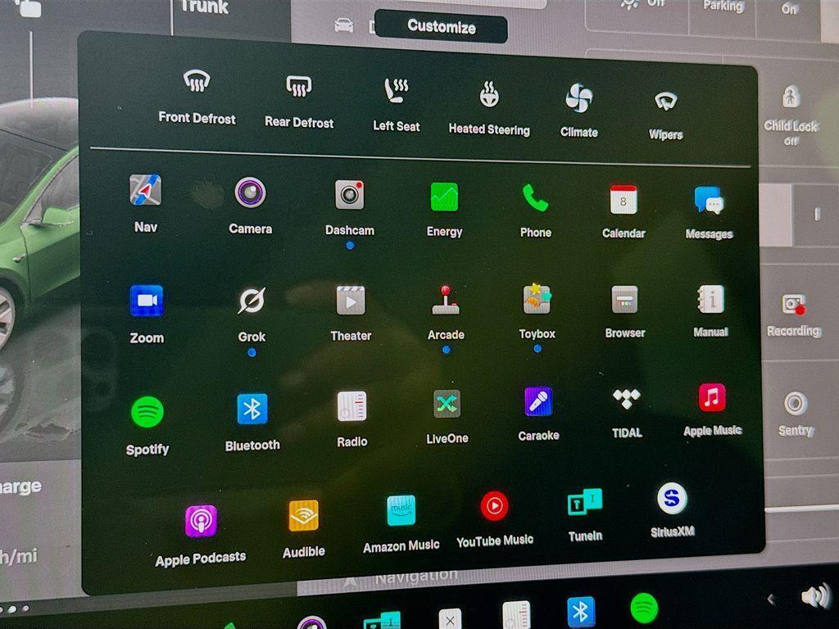Open the SiriusXM app
839x629 pixels.
[672, 498]
